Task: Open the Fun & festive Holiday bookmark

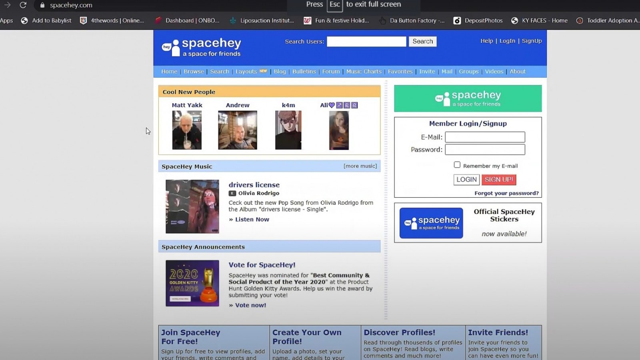Action: pos(336,20)
